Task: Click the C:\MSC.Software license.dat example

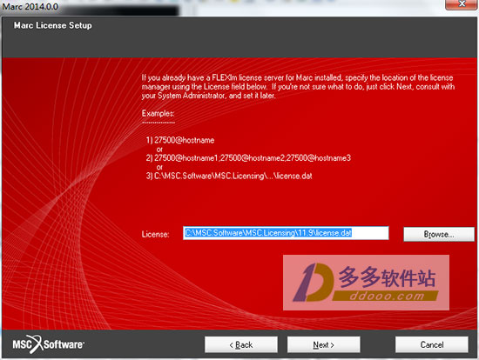Action: [229, 176]
